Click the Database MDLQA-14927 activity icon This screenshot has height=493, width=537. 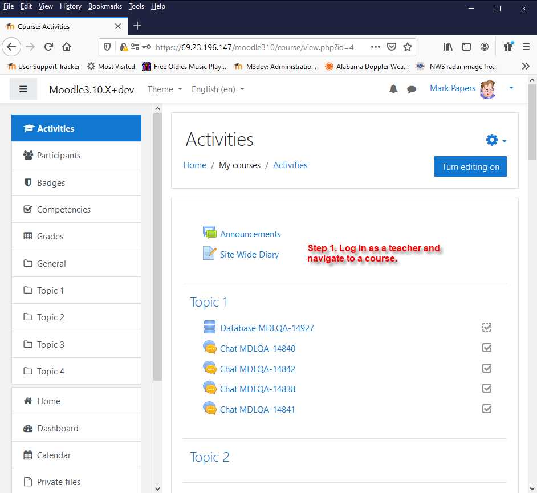click(x=209, y=327)
